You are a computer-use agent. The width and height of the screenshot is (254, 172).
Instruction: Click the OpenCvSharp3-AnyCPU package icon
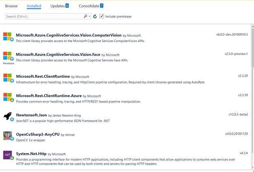8,136
